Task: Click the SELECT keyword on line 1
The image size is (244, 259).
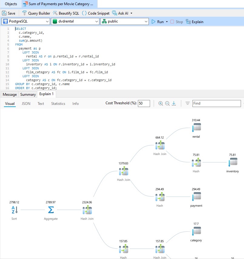Action: click(21, 29)
